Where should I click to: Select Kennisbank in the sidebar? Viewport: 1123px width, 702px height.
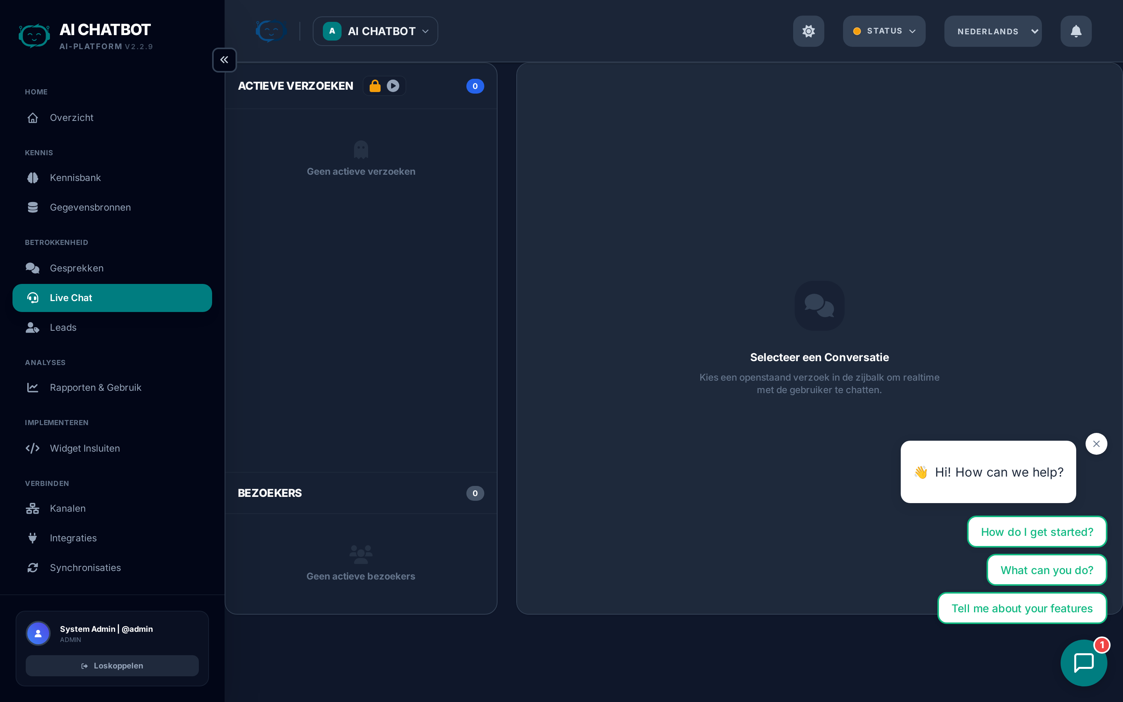coord(75,177)
